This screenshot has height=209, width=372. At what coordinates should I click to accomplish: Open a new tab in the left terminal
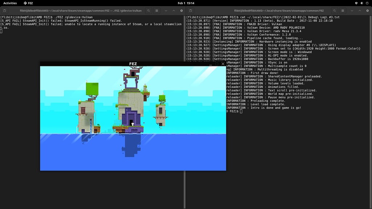coord(5,11)
